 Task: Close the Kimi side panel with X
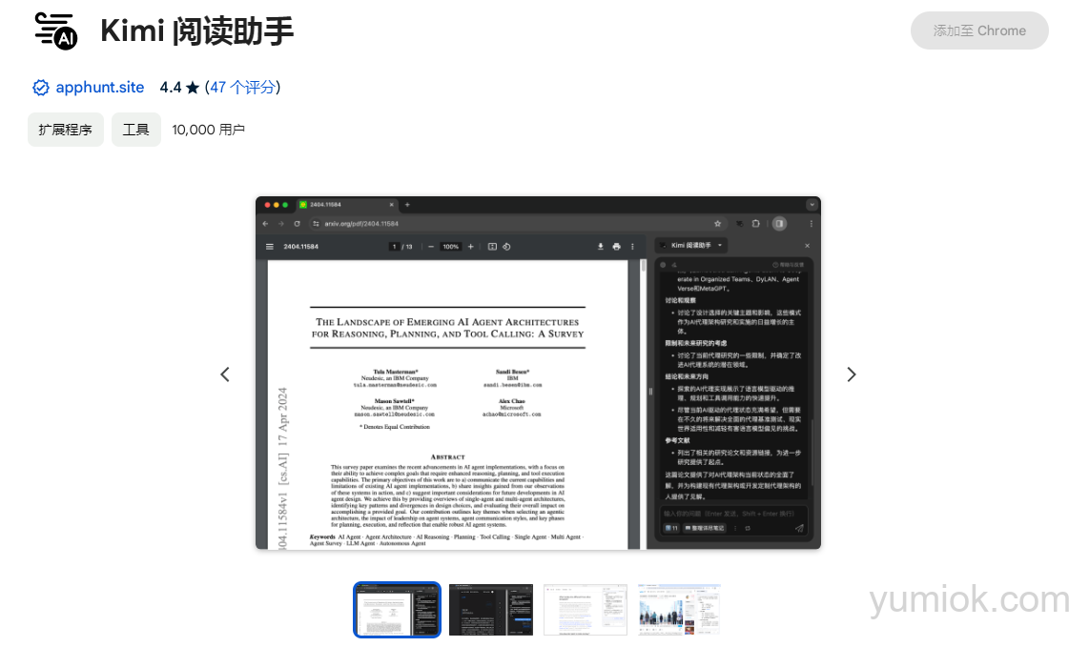pyautogui.click(x=807, y=245)
